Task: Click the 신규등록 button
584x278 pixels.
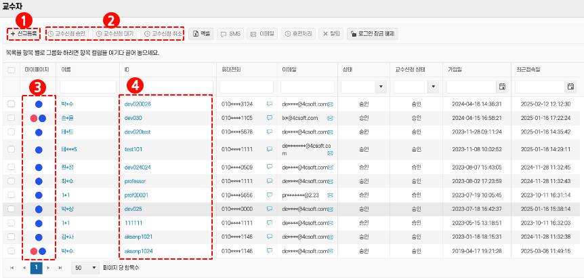Action: pos(24,33)
